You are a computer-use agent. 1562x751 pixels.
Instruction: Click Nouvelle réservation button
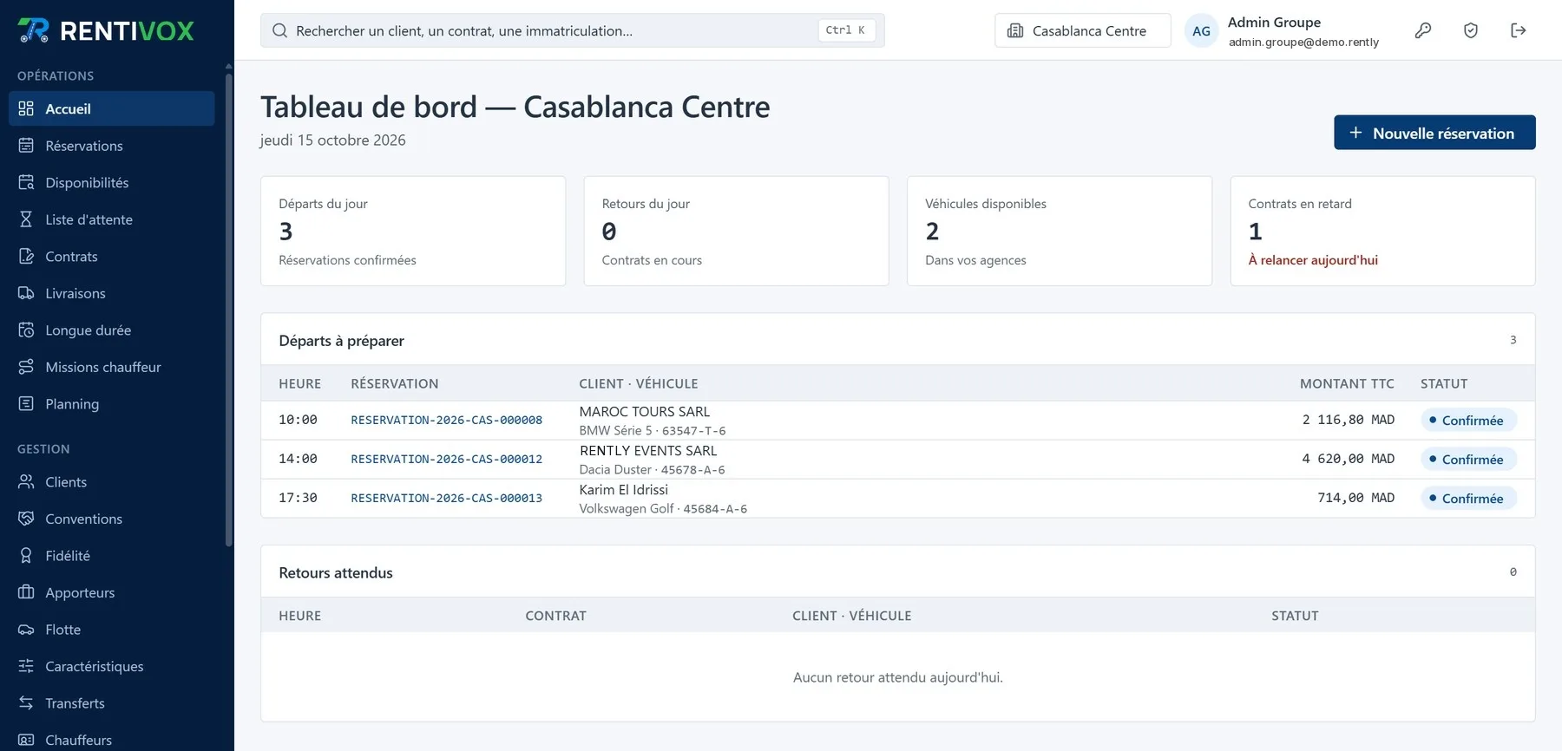pyautogui.click(x=1434, y=133)
